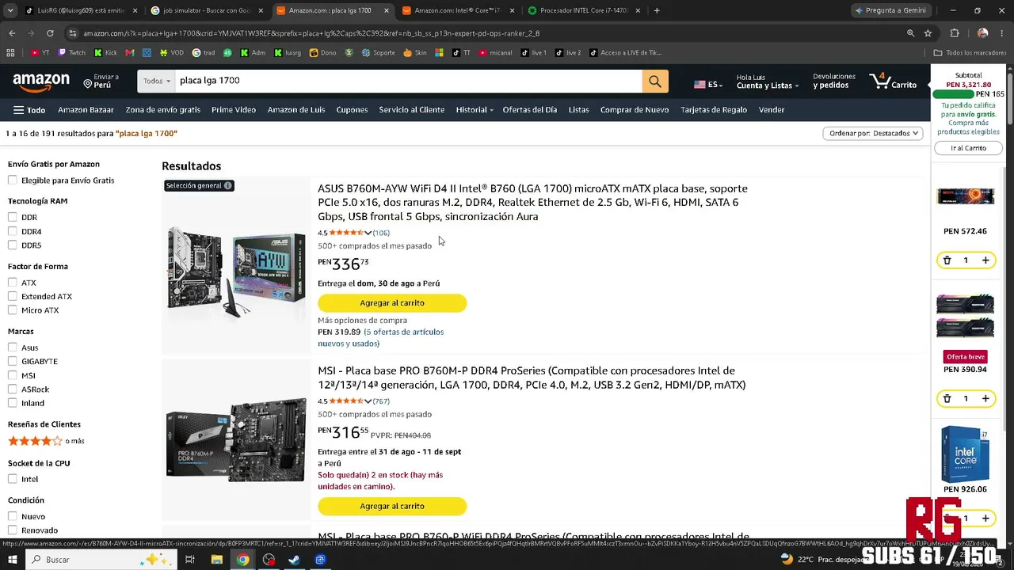Open the Chrome zoom magnifier in address bar
Viewport: 1014px width, 570px height.
click(x=910, y=33)
